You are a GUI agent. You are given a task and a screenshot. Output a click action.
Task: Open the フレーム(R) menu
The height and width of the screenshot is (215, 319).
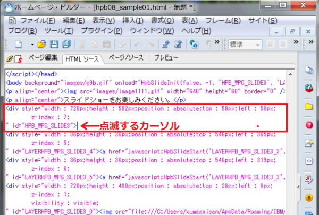(223, 21)
